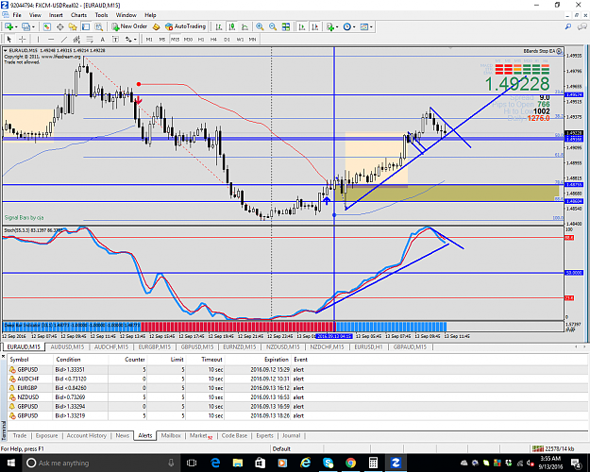Click the New Chart toolbar icon
Screen dimensions: 590x472
point(8,26)
